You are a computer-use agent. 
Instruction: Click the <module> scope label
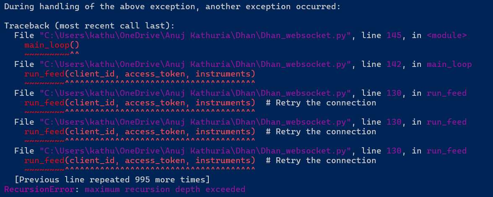pyautogui.click(x=446, y=36)
